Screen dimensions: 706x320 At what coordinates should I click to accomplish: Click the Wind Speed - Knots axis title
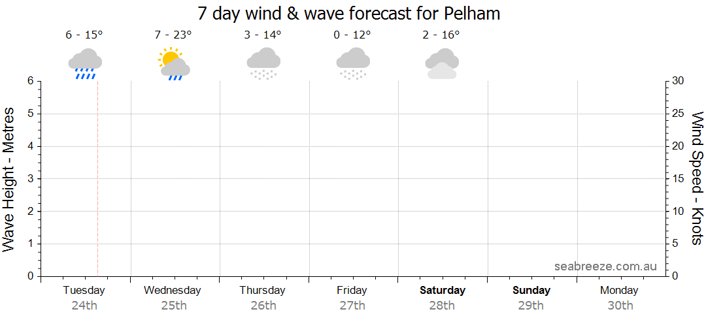click(x=697, y=179)
